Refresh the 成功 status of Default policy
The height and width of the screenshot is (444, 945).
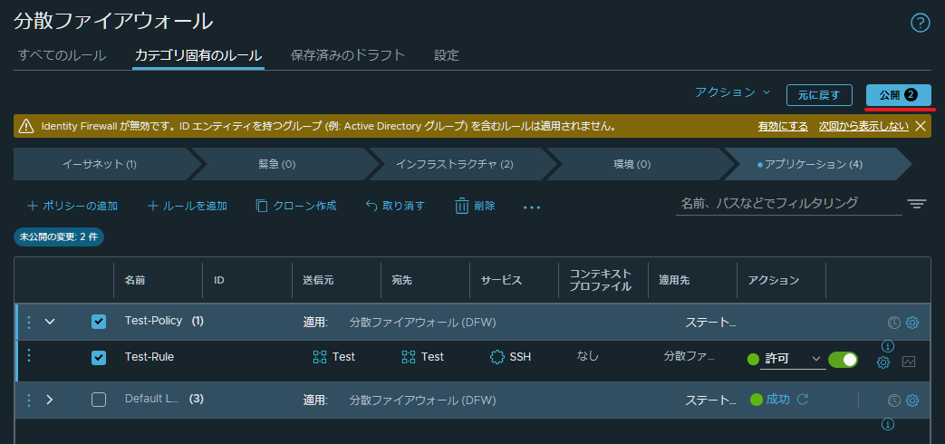[x=802, y=399]
